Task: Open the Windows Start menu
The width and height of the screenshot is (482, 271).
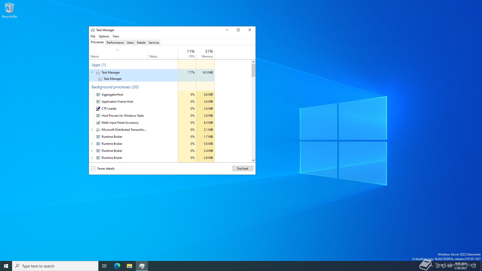Action: click(6, 266)
